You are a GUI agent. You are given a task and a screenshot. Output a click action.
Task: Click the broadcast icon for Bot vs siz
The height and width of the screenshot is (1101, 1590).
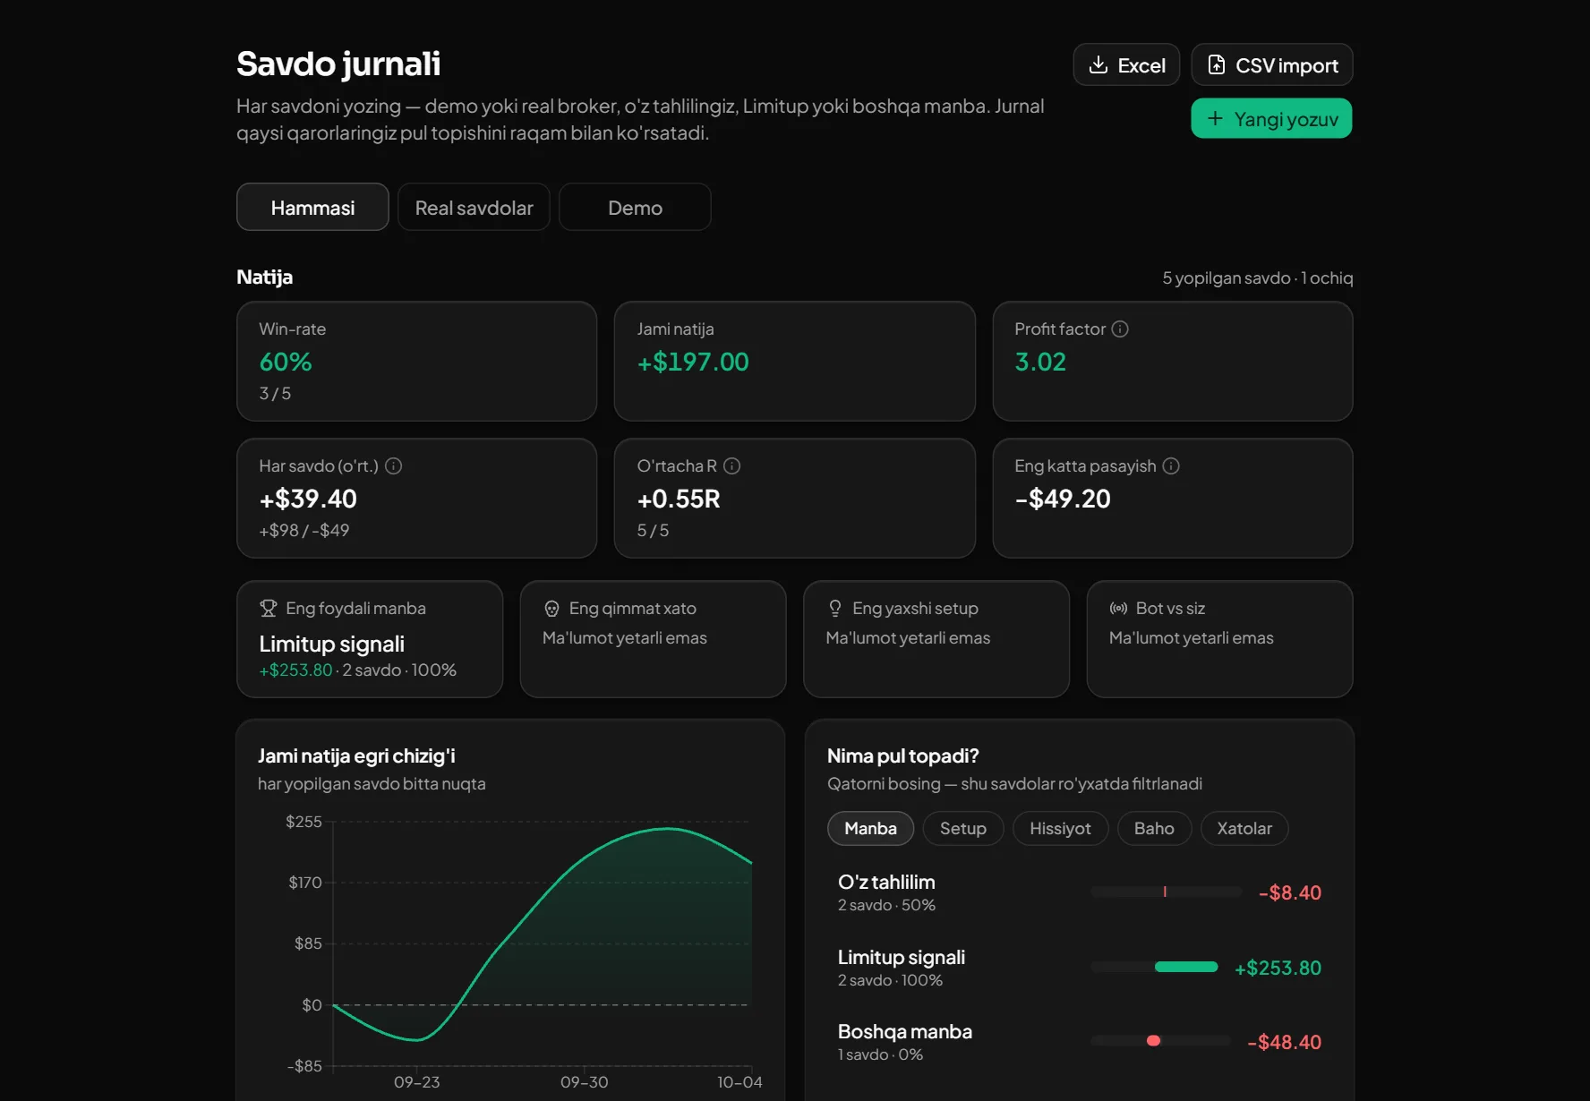[1118, 608]
